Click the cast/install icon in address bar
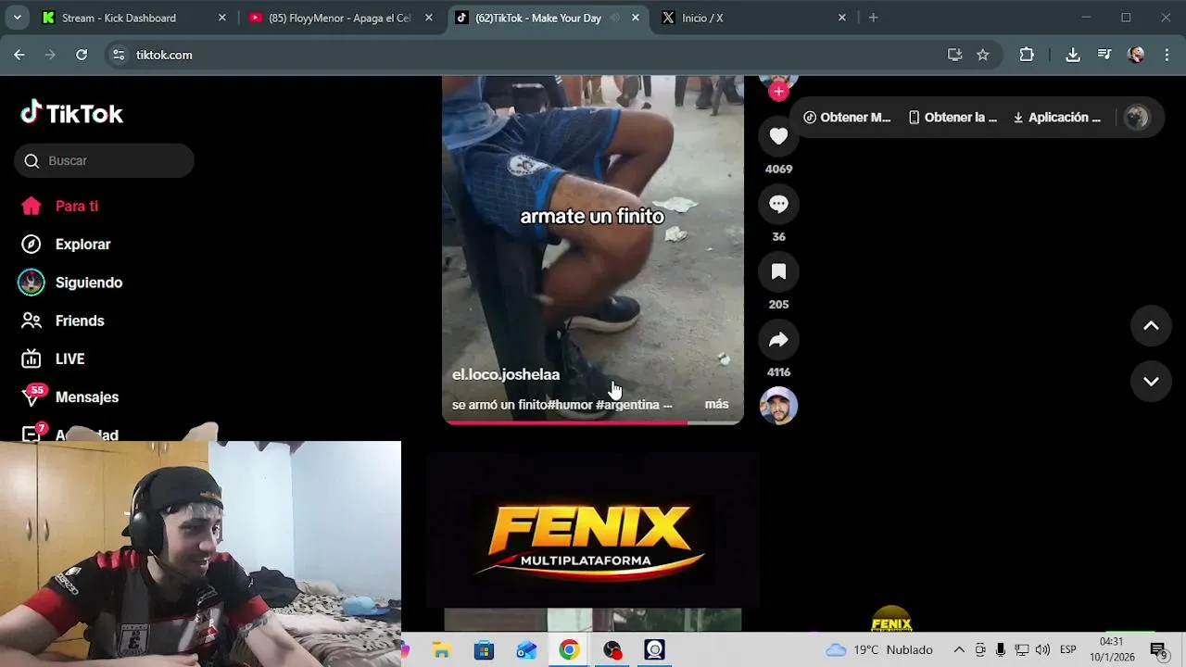This screenshot has height=667, width=1186. (954, 55)
